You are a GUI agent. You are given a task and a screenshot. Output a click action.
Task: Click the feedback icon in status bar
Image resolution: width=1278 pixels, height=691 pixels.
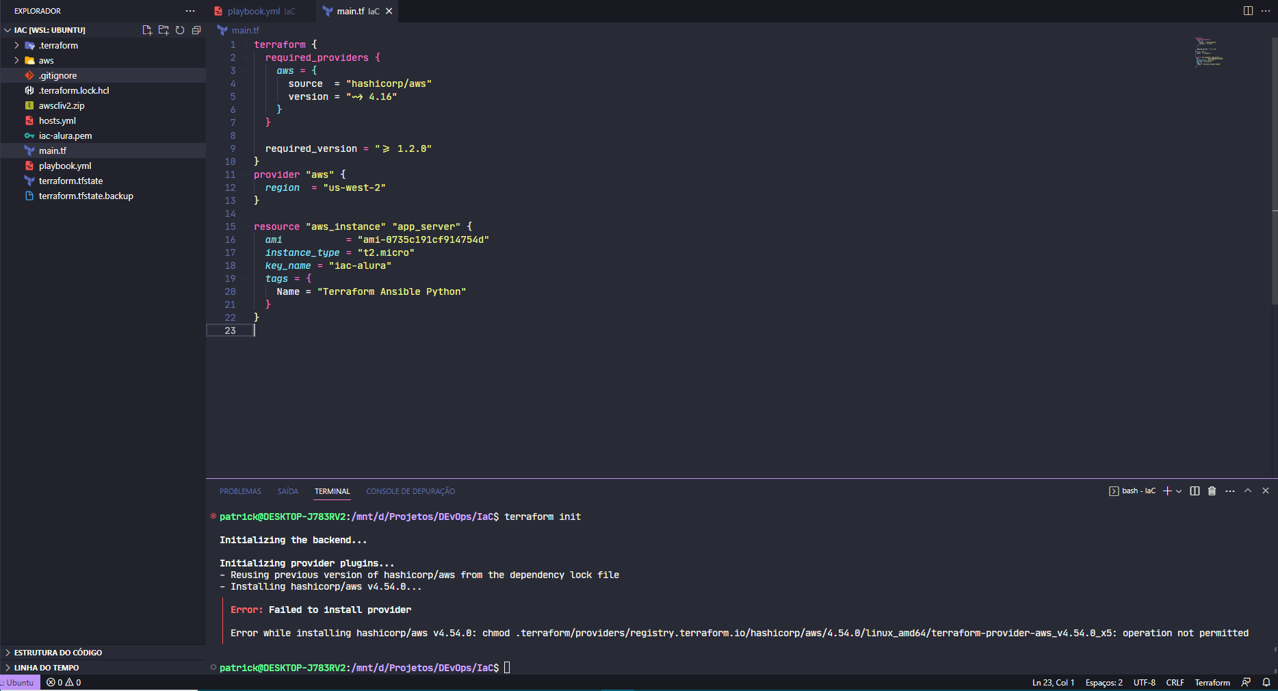tap(1246, 683)
